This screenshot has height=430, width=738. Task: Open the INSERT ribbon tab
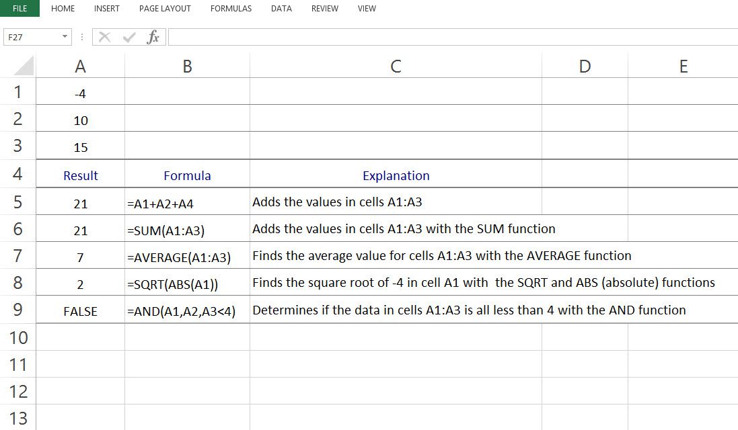click(x=106, y=9)
